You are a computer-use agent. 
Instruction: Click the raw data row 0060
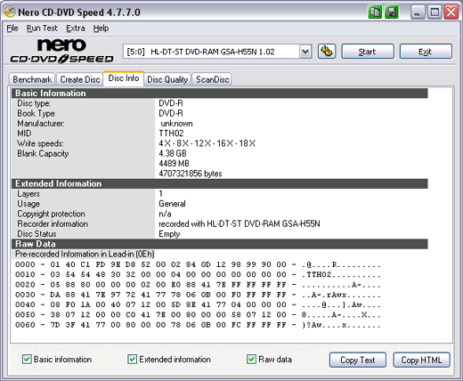pos(198,325)
